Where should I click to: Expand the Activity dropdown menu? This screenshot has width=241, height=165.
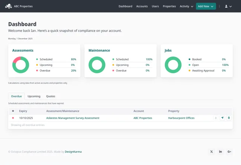tap(186, 6)
